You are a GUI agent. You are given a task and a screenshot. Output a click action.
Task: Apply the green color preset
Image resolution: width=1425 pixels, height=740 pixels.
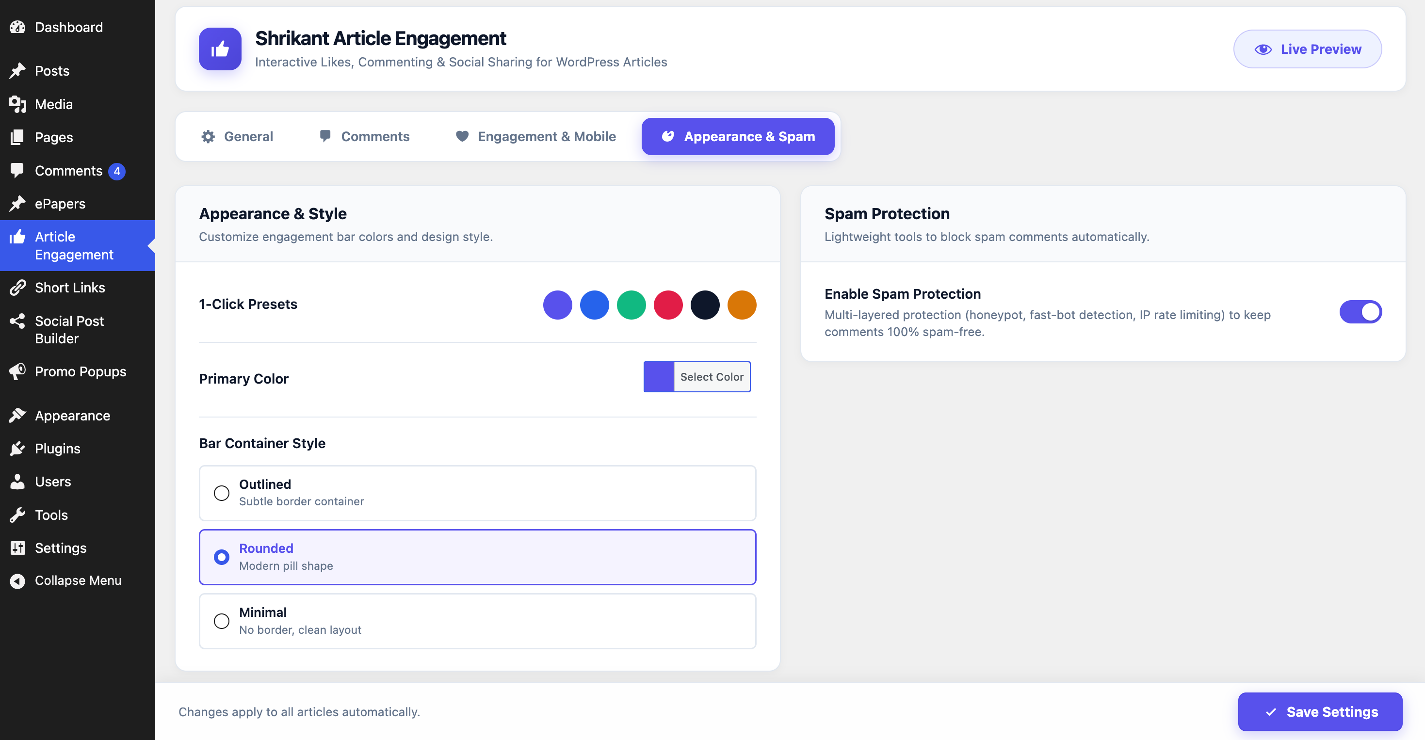[631, 305]
